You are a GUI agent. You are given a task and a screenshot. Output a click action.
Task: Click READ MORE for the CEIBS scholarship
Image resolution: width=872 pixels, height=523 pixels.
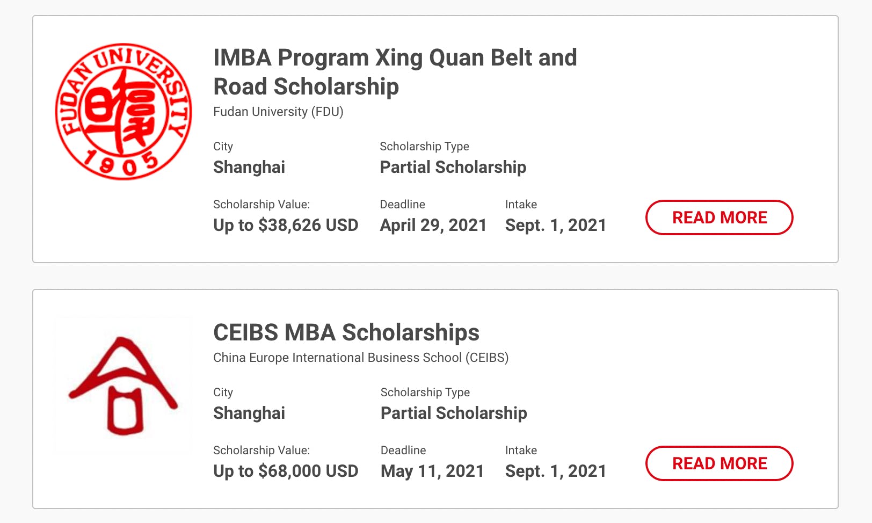coord(719,463)
